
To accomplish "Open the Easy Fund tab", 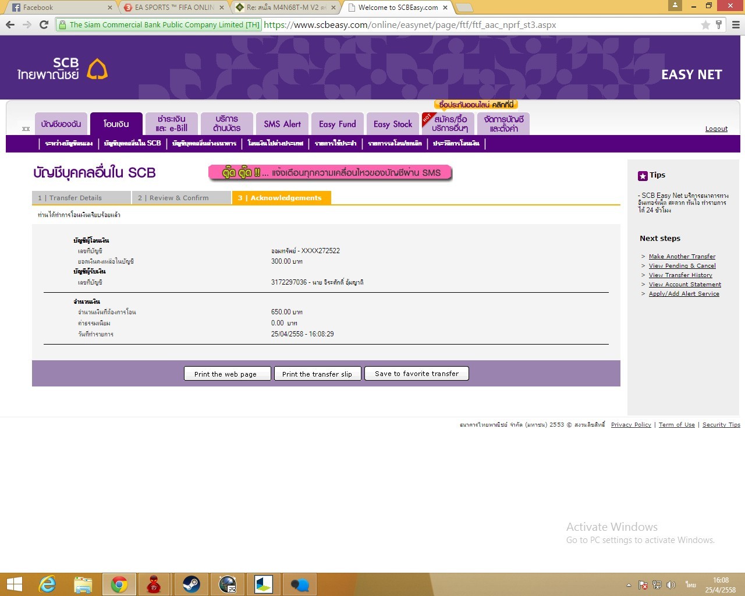I will (338, 124).
